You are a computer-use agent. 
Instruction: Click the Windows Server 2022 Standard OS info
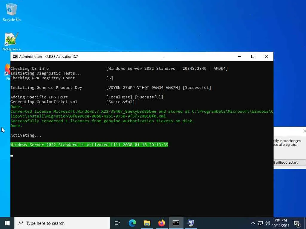167,68
